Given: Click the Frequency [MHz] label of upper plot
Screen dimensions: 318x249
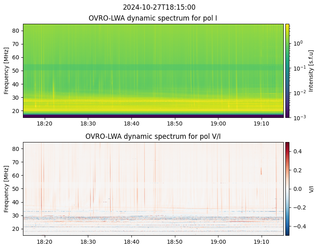Looking at the screenshot, I should tap(6, 71).
